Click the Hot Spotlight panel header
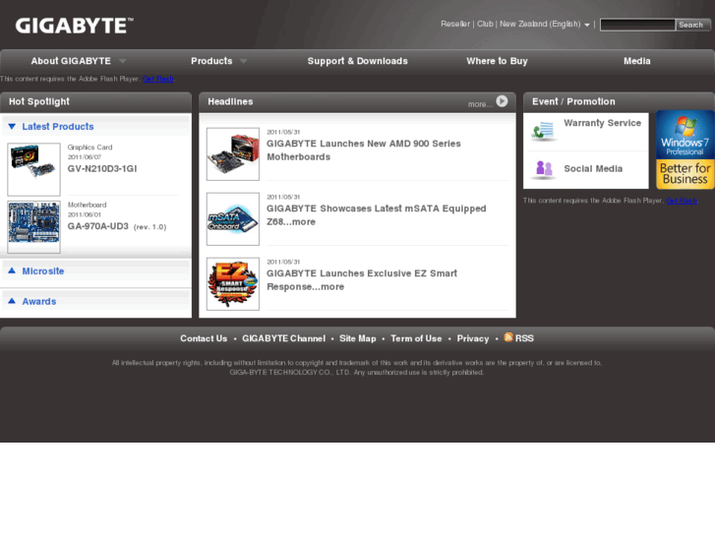Viewport: 715px width, 536px height. pyautogui.click(x=95, y=102)
